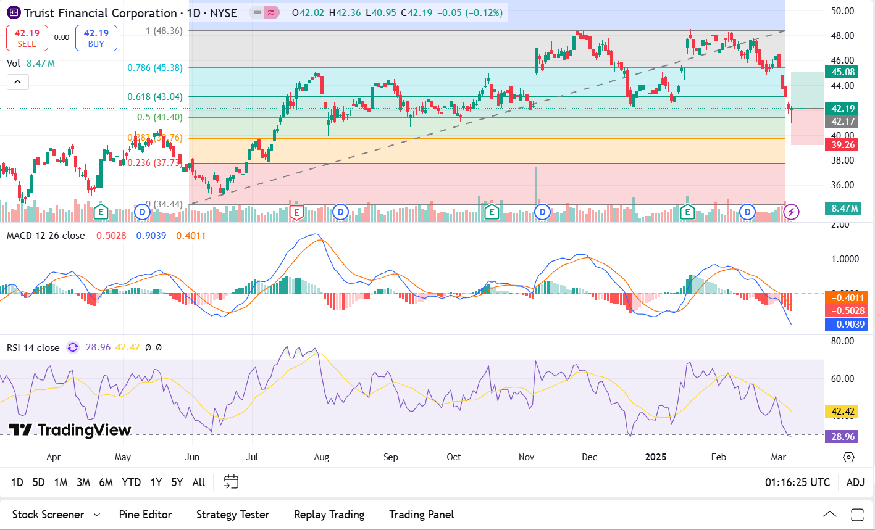The height and width of the screenshot is (530, 875).
Task: Toggle ADJ adjusted data setting
Action: tap(855, 482)
